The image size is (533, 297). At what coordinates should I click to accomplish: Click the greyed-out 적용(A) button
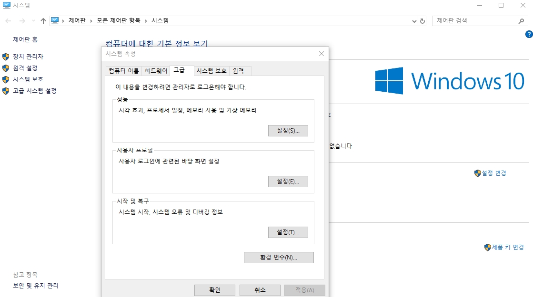(x=304, y=290)
